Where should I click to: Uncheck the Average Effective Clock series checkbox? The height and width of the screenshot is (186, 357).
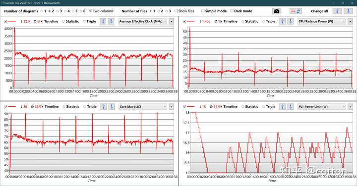(x=5, y=21)
